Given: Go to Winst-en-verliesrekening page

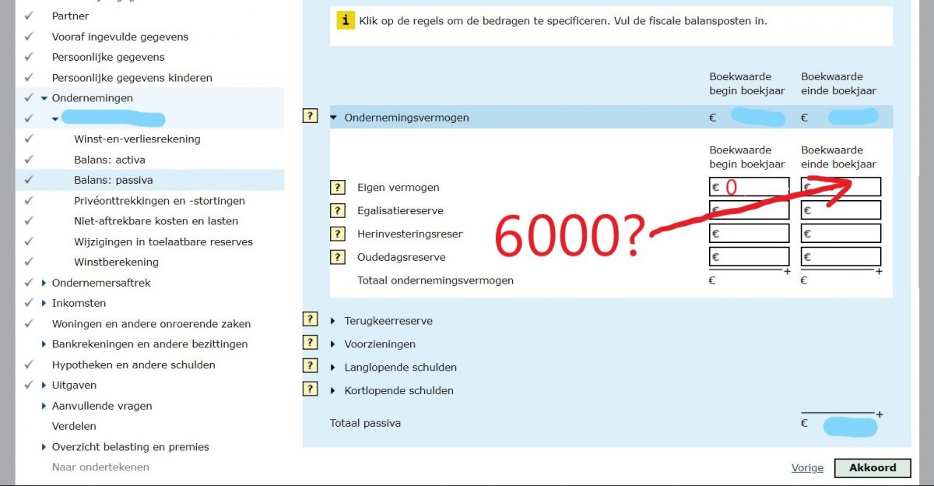Looking at the screenshot, I should click(137, 139).
